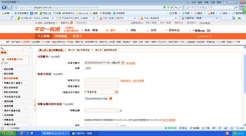Click the undo arrow icon right of tabs

239,18
